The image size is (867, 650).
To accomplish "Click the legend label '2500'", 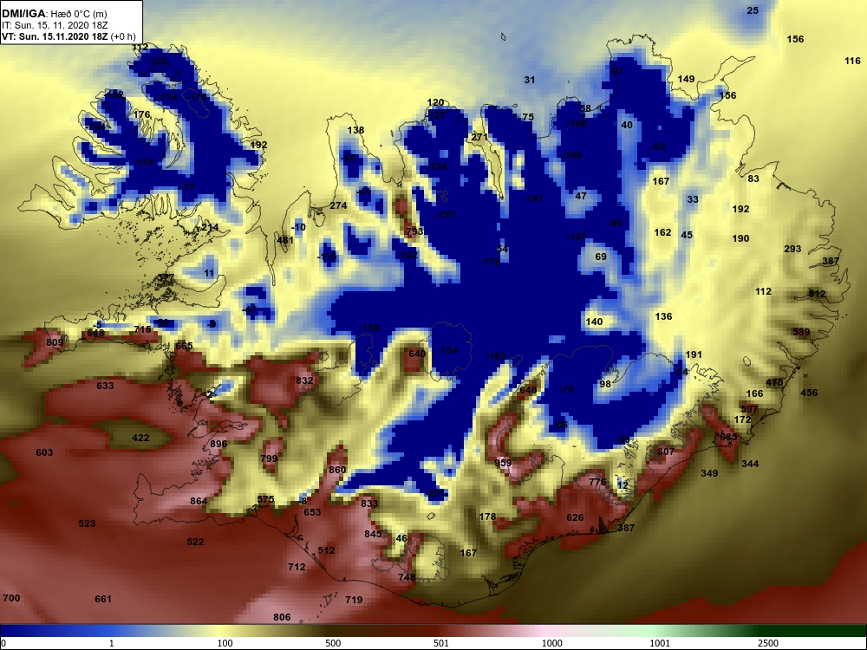I will pyautogui.click(x=768, y=643).
